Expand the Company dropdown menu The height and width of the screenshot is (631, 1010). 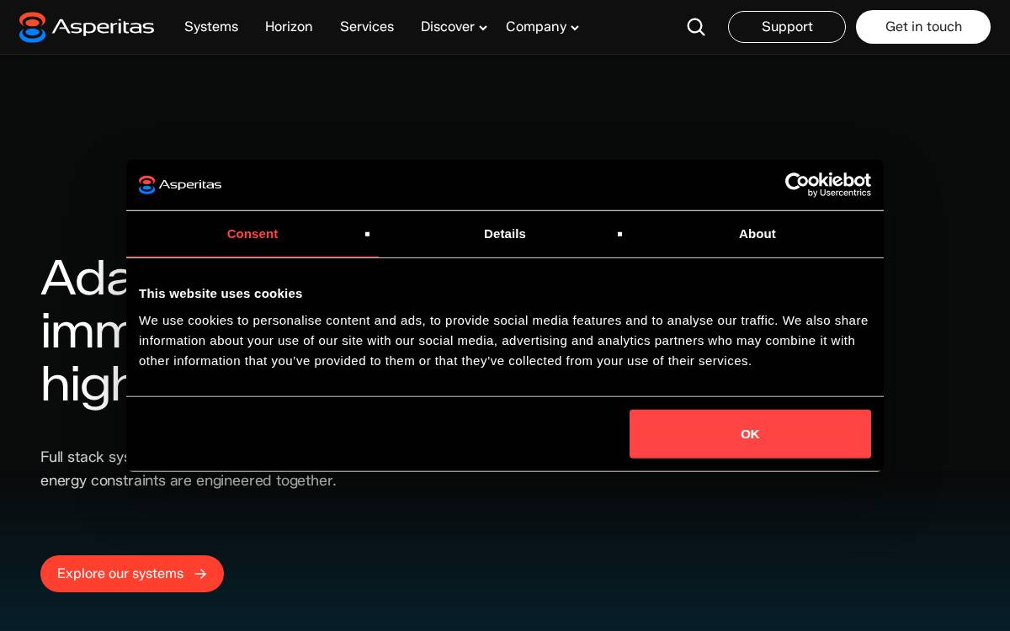click(542, 27)
